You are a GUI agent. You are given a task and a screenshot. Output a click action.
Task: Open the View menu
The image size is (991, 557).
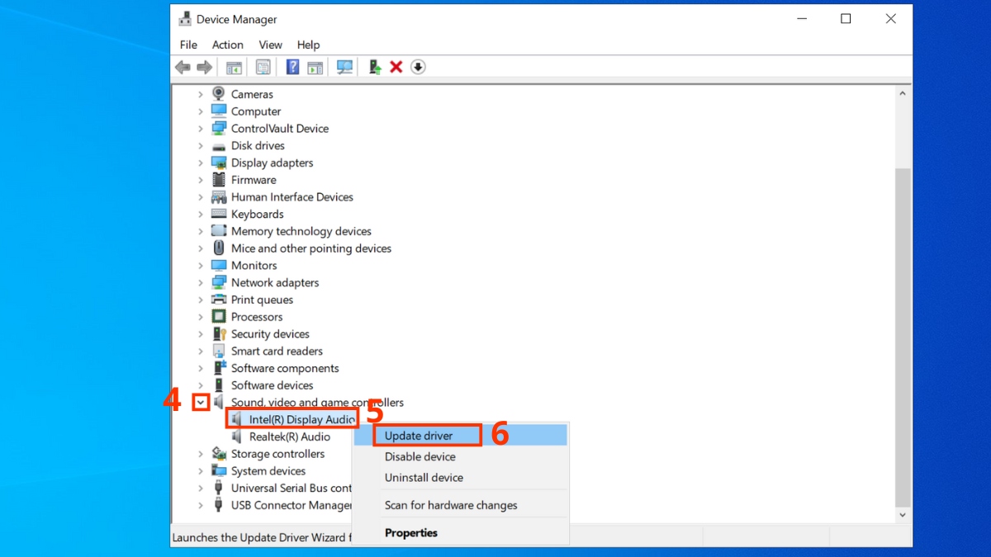coord(270,45)
